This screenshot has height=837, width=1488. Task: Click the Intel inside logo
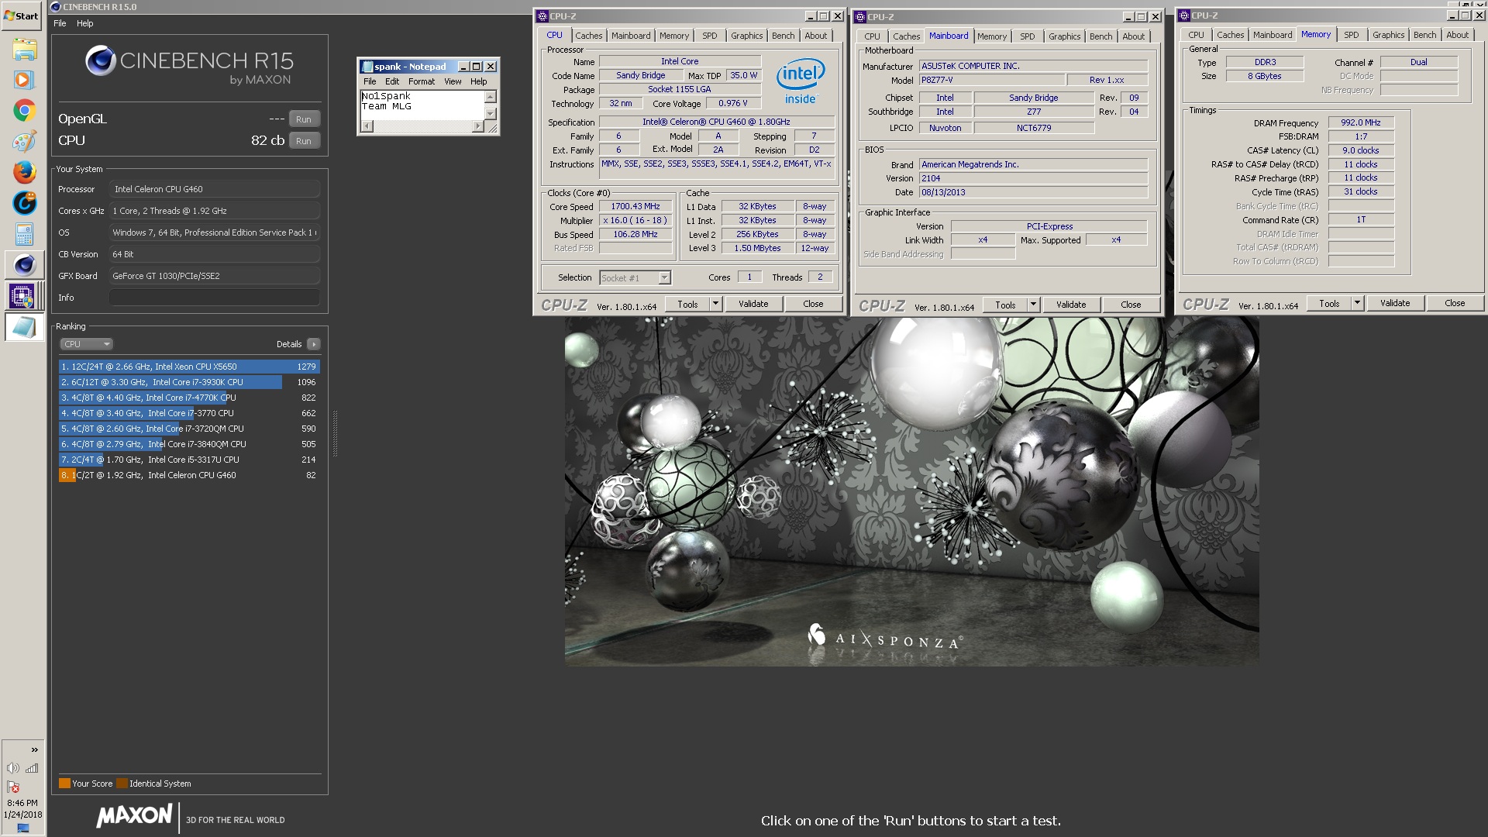pos(801,81)
